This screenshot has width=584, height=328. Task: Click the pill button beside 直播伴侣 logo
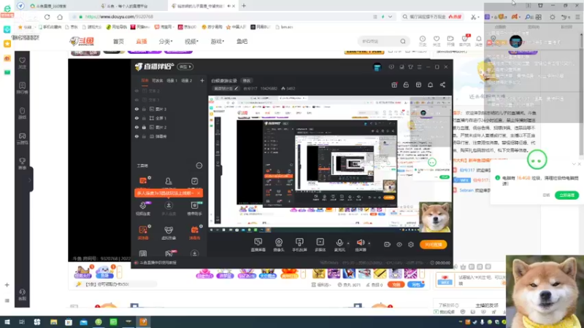(x=185, y=66)
